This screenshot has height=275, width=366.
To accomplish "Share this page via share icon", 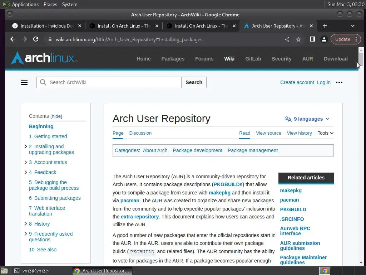I will coord(287,39).
